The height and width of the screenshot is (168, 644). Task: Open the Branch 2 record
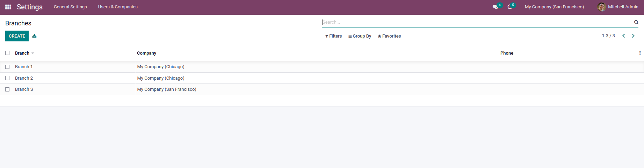[x=24, y=78]
